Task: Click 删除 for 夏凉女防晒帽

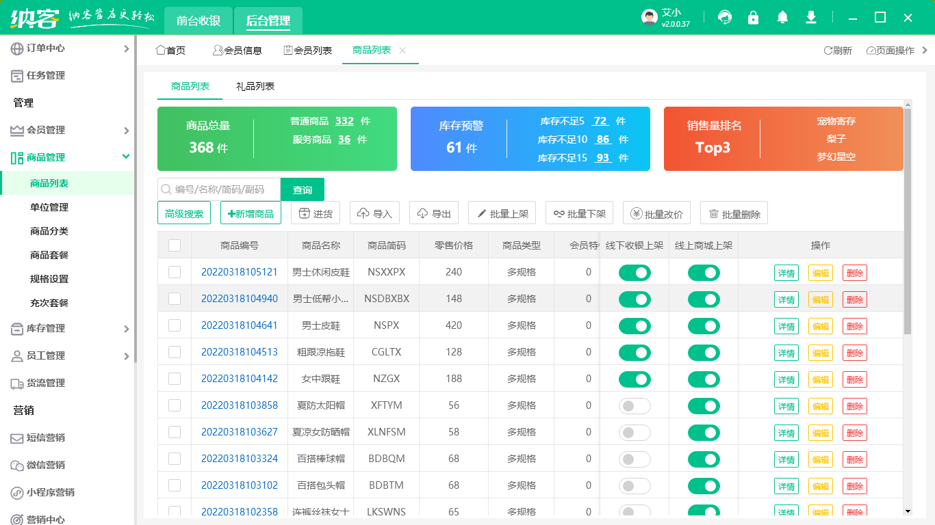Action: 855,433
